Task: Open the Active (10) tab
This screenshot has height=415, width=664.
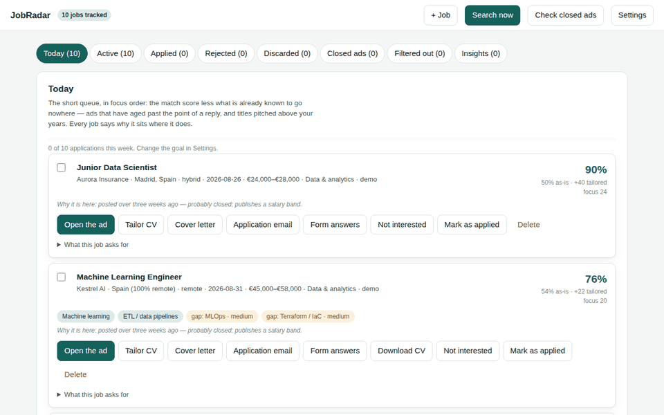Action: 116,53
